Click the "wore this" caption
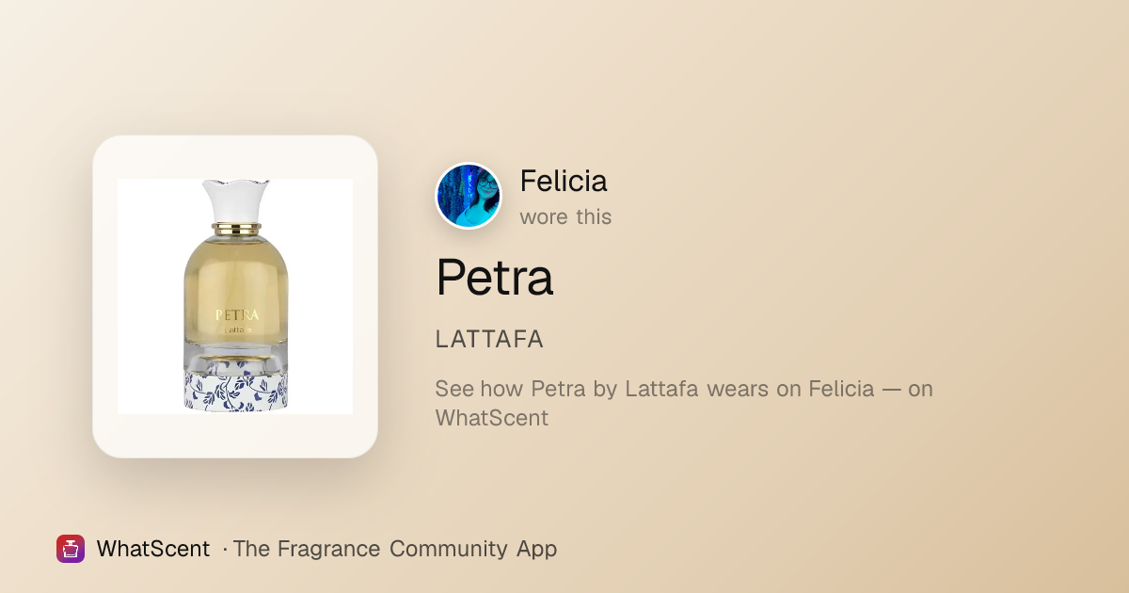Image resolution: width=1129 pixels, height=593 pixels. click(x=565, y=216)
